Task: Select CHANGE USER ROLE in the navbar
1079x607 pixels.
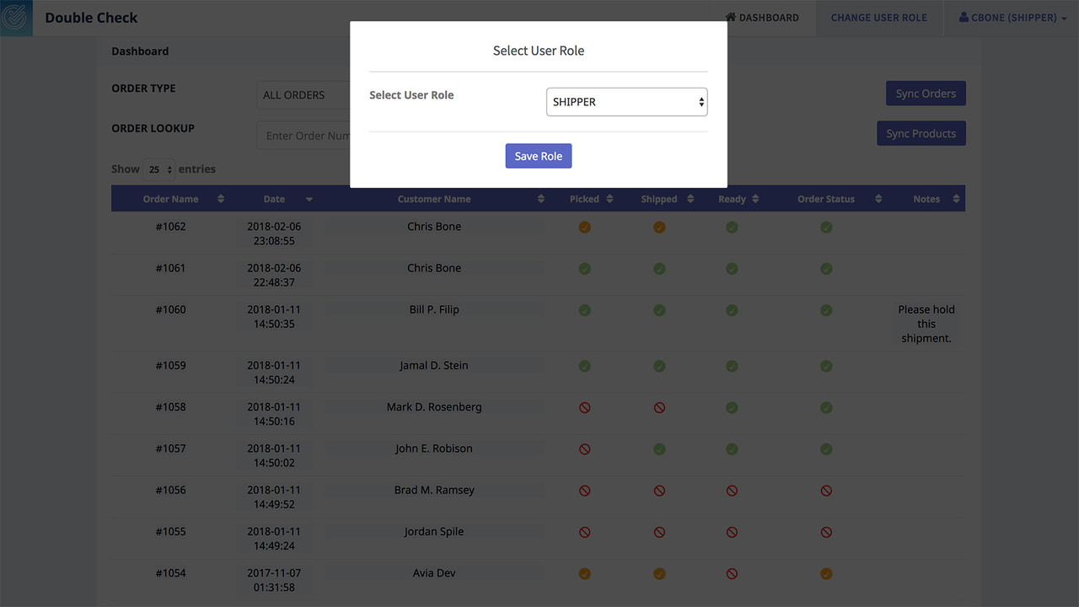Action: coord(879,17)
